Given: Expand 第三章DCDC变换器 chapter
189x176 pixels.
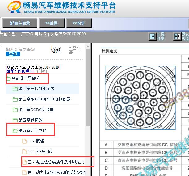Looking at the screenshot, I should point(36,110).
